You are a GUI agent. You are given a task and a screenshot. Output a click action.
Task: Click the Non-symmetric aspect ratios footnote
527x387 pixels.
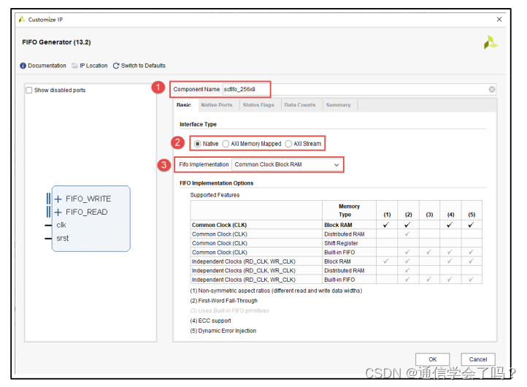[276, 291]
